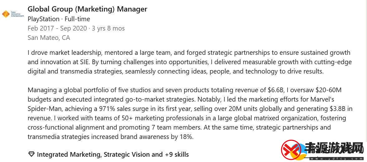Open the Integrated Marketing skill
The image size is (367, 162).
point(69,155)
